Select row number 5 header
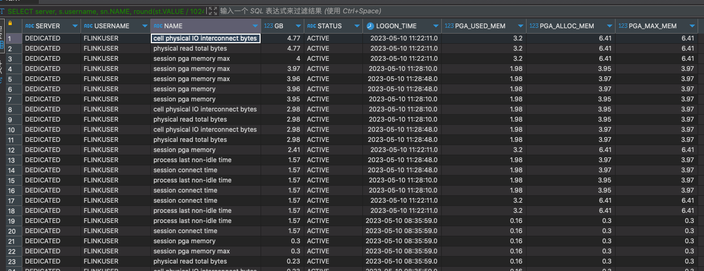The image size is (704, 271). [x=11, y=79]
